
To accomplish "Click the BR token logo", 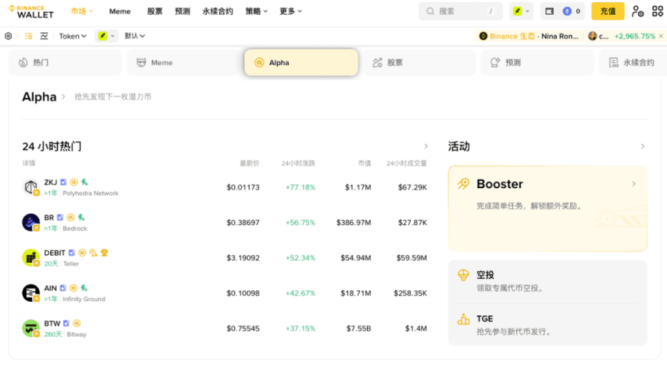I will click(x=31, y=222).
